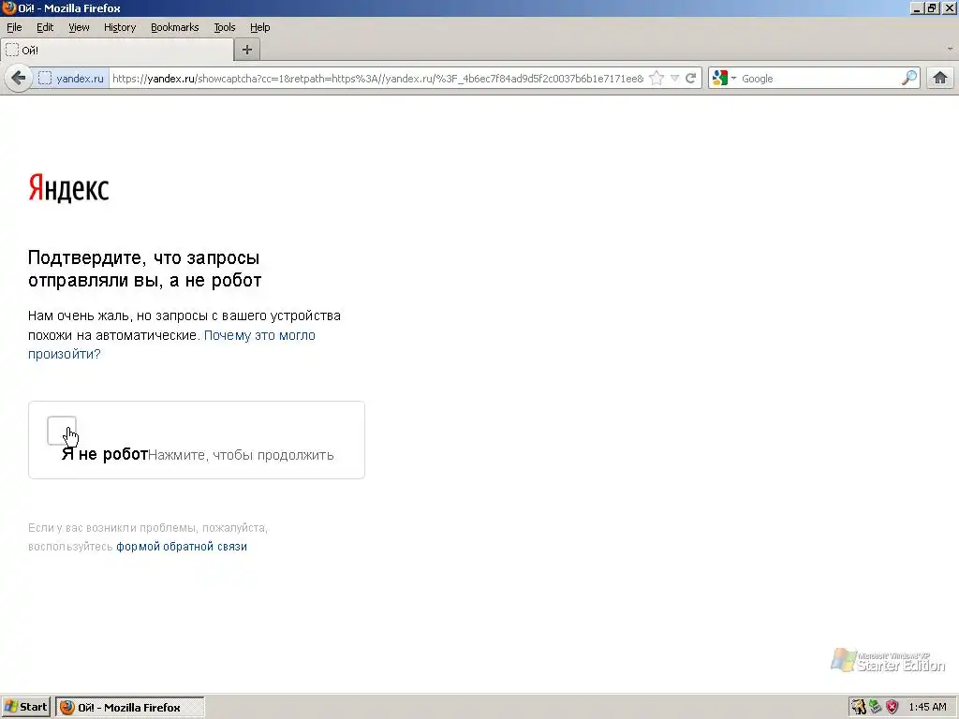Click the Yandex logo

click(68, 187)
